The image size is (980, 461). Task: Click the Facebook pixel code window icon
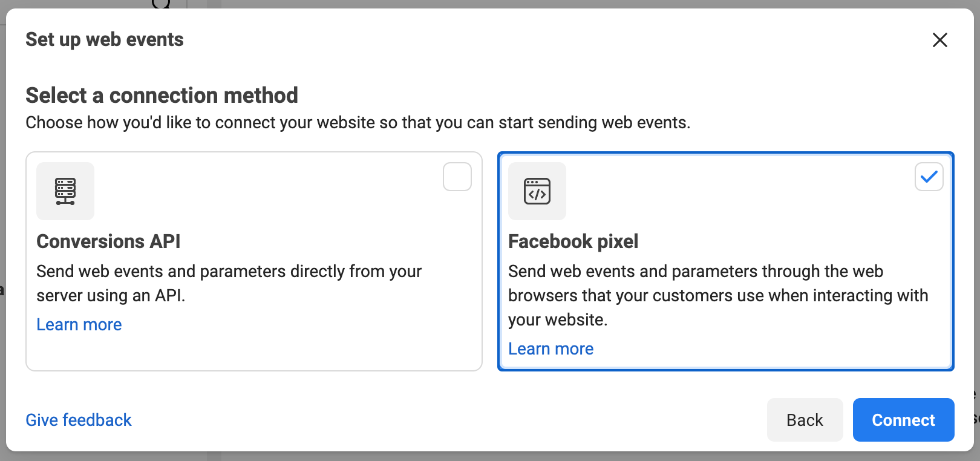pyautogui.click(x=537, y=191)
